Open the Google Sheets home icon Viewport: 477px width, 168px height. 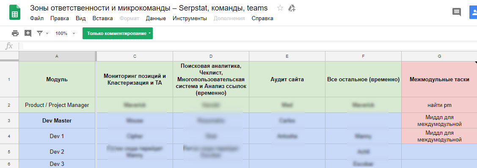tap(14, 13)
